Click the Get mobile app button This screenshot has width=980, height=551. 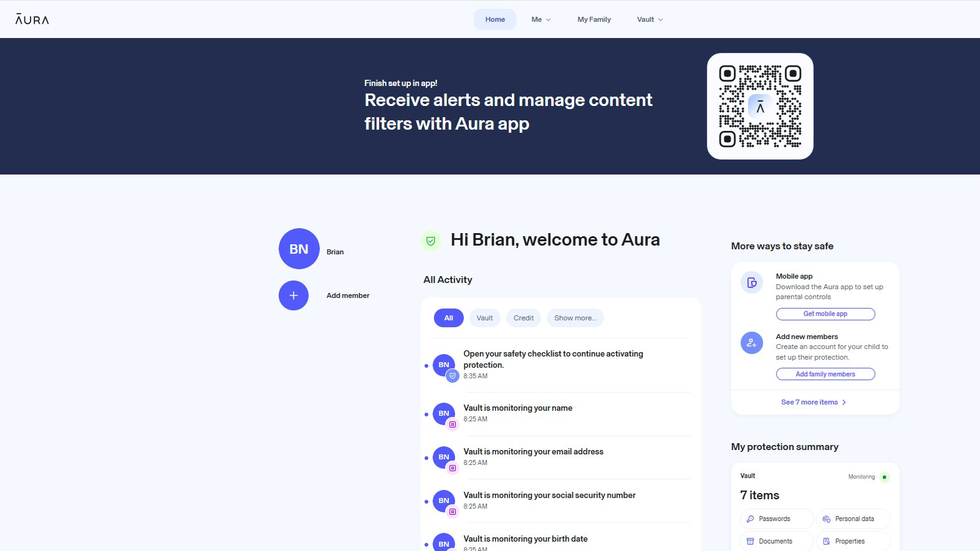(825, 314)
